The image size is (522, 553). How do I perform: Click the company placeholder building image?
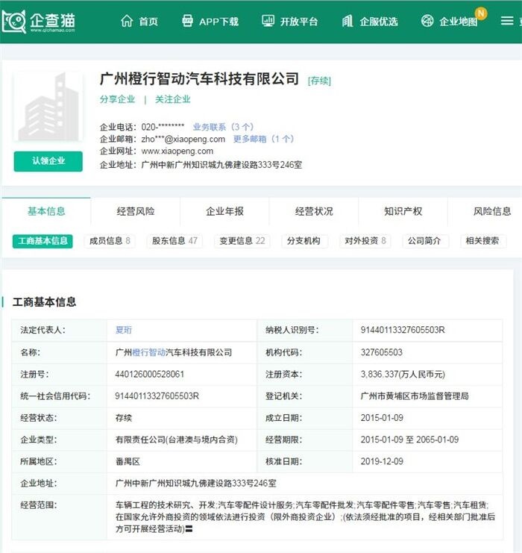point(48,107)
